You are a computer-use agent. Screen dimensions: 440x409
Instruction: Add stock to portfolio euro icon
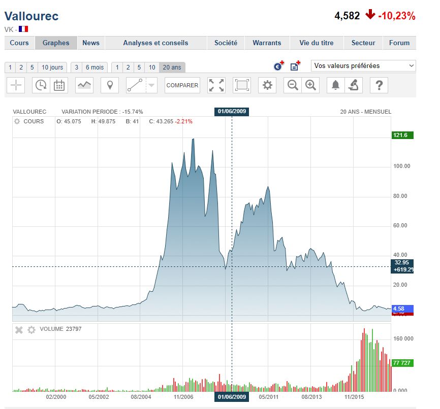click(x=278, y=65)
